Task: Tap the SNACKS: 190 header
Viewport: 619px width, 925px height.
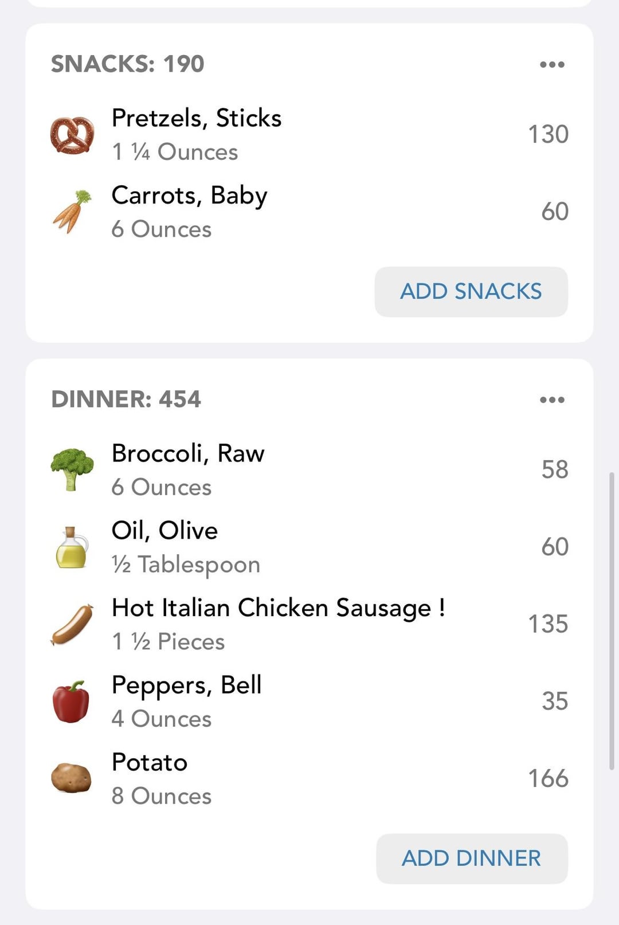Action: [x=127, y=64]
